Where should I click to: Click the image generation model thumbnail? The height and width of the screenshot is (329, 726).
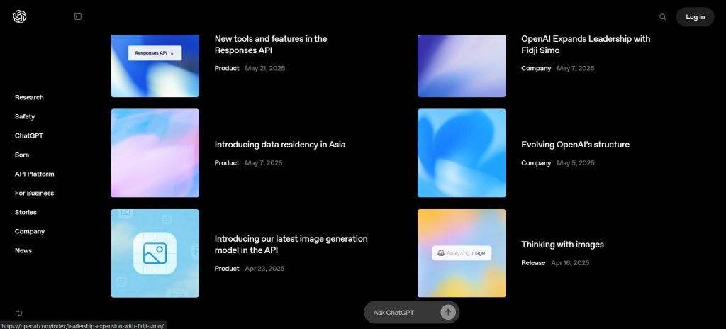155,253
